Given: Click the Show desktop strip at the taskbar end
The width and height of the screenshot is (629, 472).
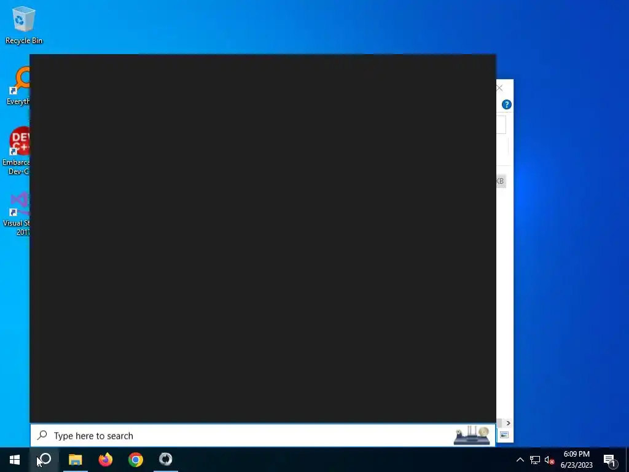Looking at the screenshot, I should (627, 460).
